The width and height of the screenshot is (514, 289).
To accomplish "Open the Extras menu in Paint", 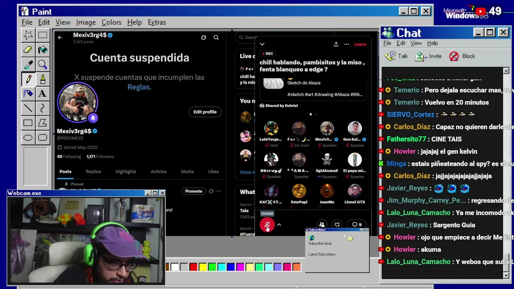I will pyautogui.click(x=157, y=22).
